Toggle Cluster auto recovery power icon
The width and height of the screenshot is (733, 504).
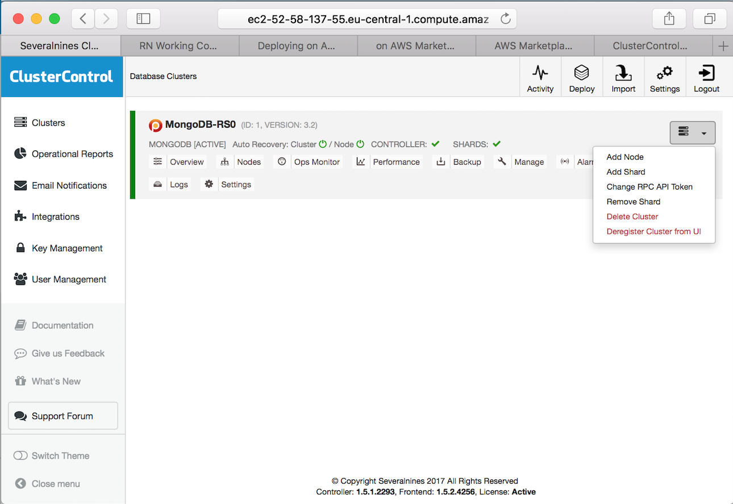[x=323, y=144]
